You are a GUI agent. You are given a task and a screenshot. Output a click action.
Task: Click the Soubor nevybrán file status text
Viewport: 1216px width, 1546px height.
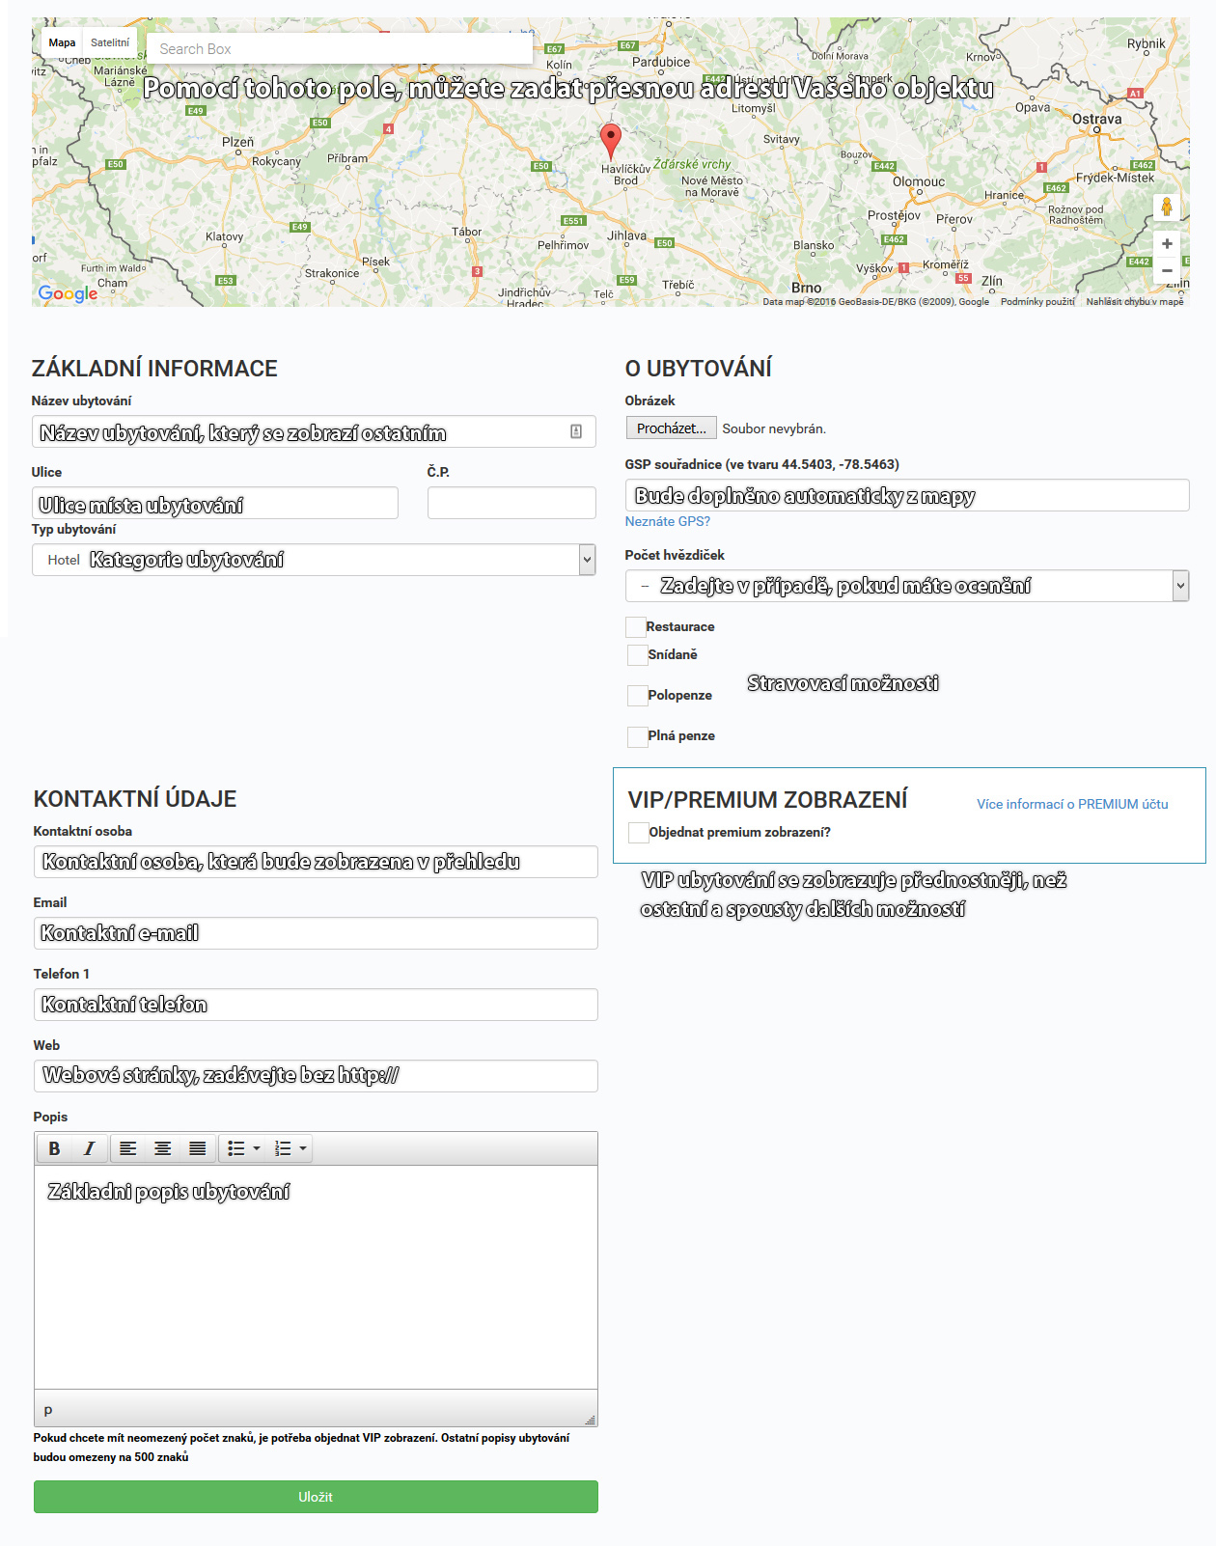pyautogui.click(x=774, y=428)
